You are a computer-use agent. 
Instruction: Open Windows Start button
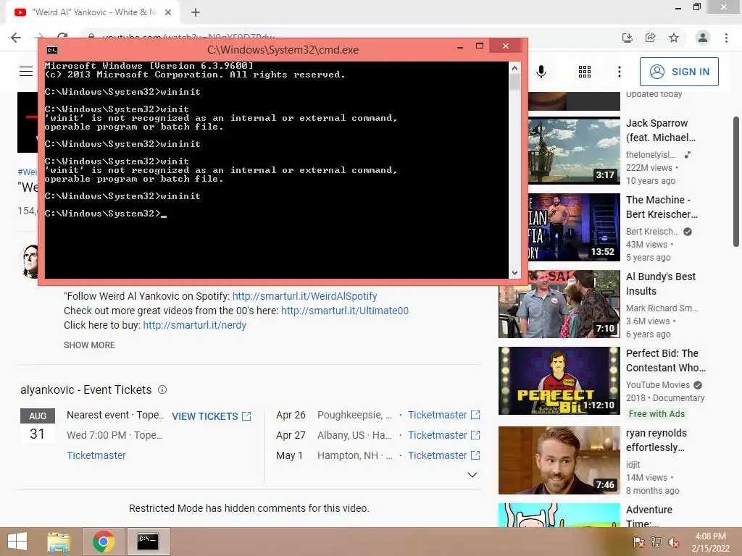[17, 542]
